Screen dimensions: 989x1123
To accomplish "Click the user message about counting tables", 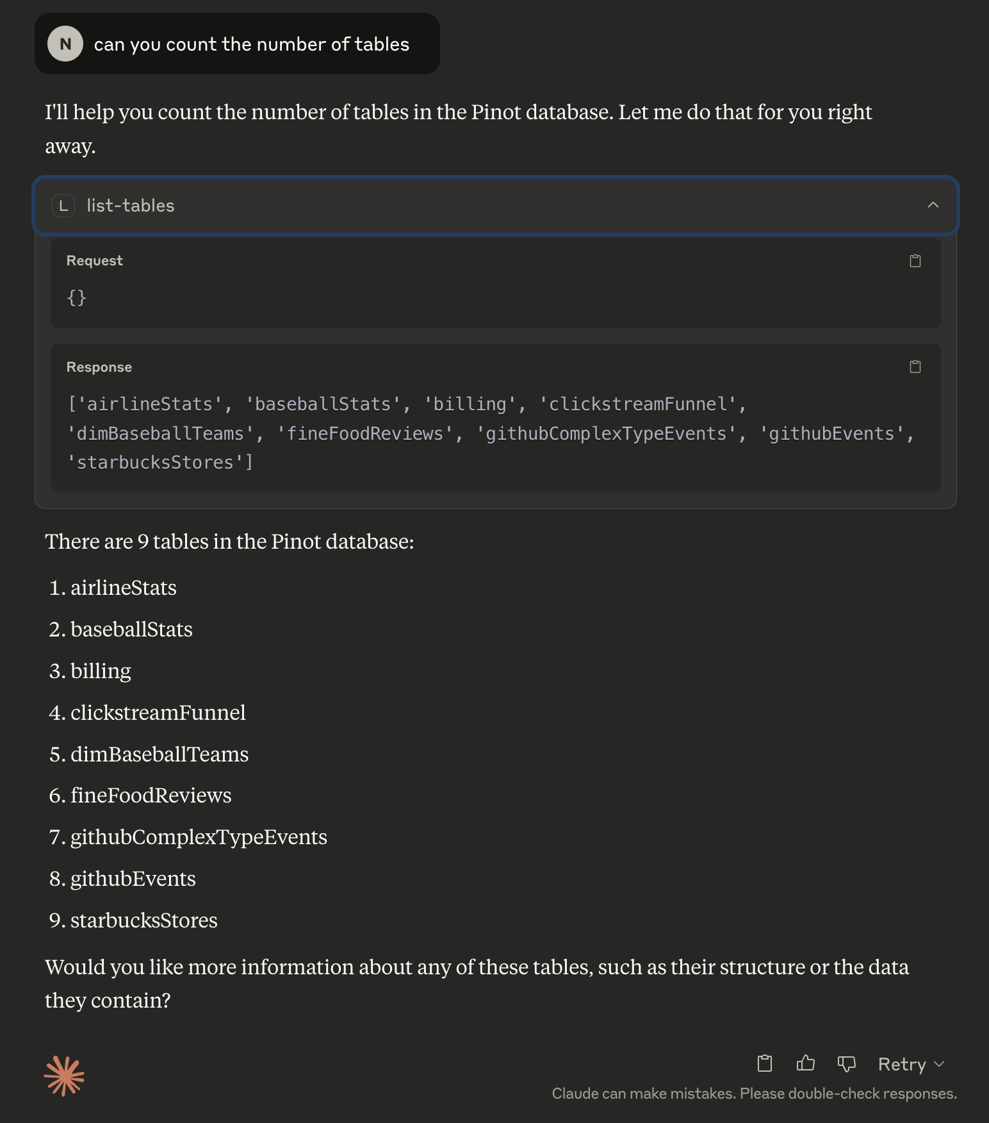I will (x=251, y=44).
